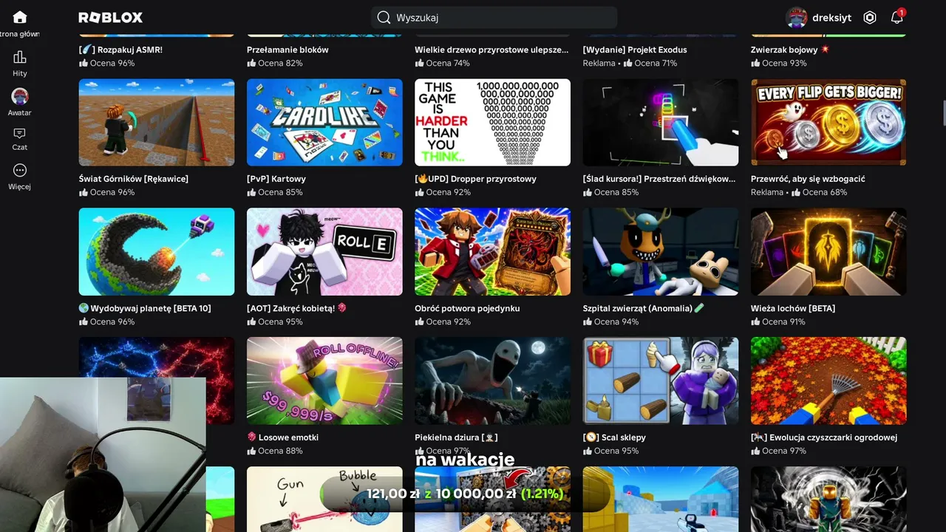Open '[PvP] Kartowy' game title
Image resolution: width=946 pixels, height=532 pixels.
tap(276, 179)
